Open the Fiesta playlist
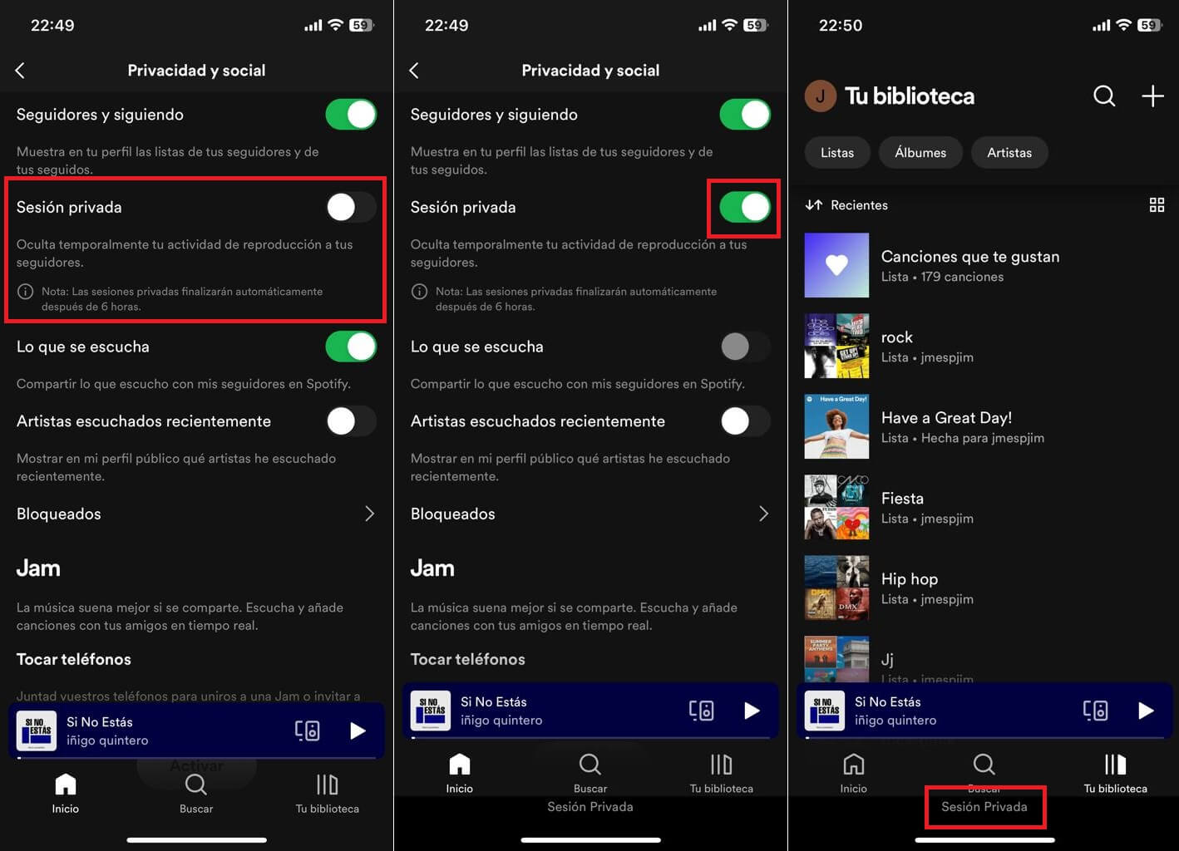Image resolution: width=1179 pixels, height=851 pixels. [984, 507]
